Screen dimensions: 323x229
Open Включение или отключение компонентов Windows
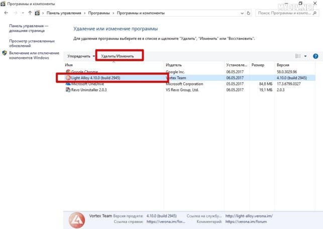tap(34, 55)
